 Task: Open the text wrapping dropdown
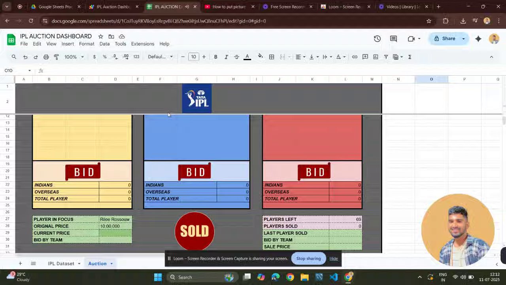327,57
